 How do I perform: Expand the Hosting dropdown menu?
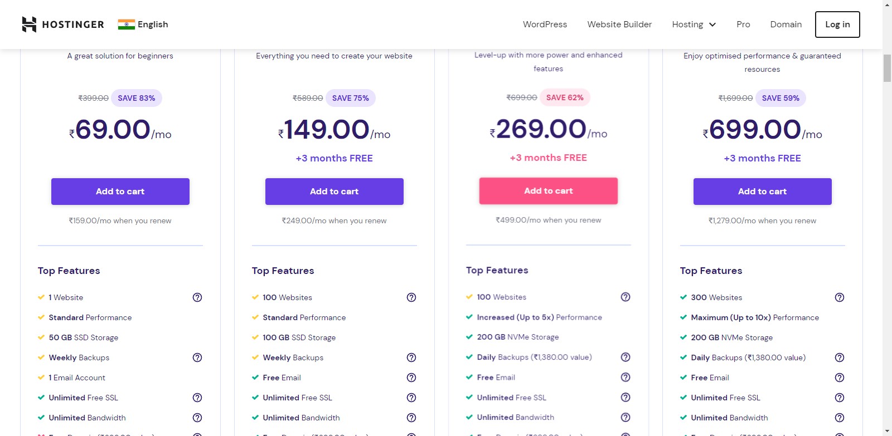[694, 25]
